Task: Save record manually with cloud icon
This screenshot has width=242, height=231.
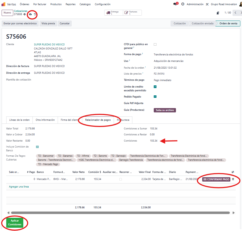Action: click(x=30, y=14)
